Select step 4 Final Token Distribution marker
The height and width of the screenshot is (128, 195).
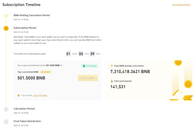coord(6,122)
